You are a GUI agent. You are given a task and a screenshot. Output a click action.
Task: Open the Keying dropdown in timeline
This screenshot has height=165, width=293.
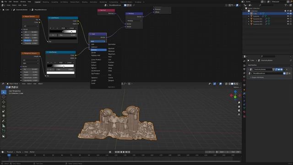pyautogui.click(x=19, y=152)
